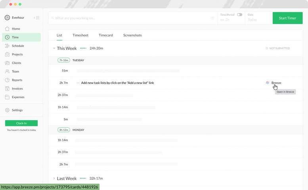Image resolution: width=308 pixels, height=190 pixels.
Task: Open Expenses in the sidebar
Action: pyautogui.click(x=21, y=97)
